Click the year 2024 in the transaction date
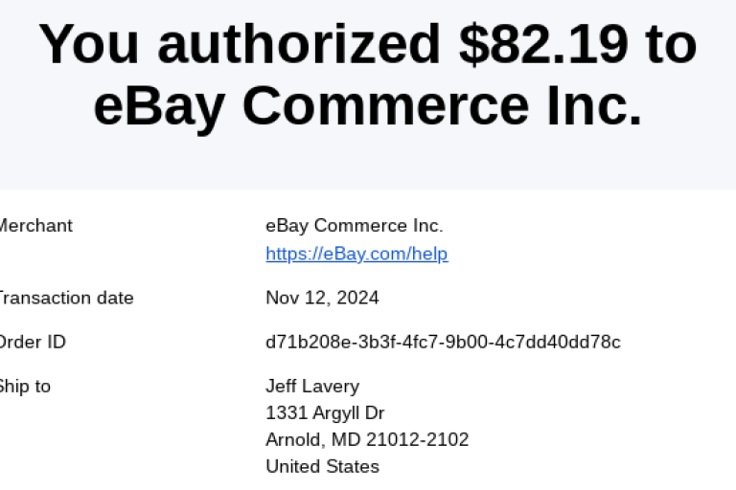 [x=358, y=298]
